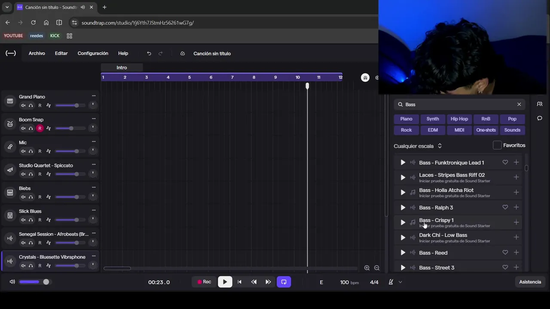Favorite the Bass - Street 3 loop
This screenshot has height=309, width=550.
pyautogui.click(x=505, y=267)
